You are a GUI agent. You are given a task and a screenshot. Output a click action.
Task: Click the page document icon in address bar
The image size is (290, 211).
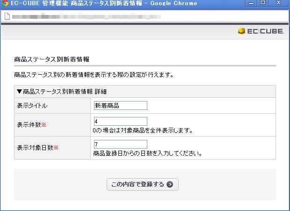(x=7, y=16)
